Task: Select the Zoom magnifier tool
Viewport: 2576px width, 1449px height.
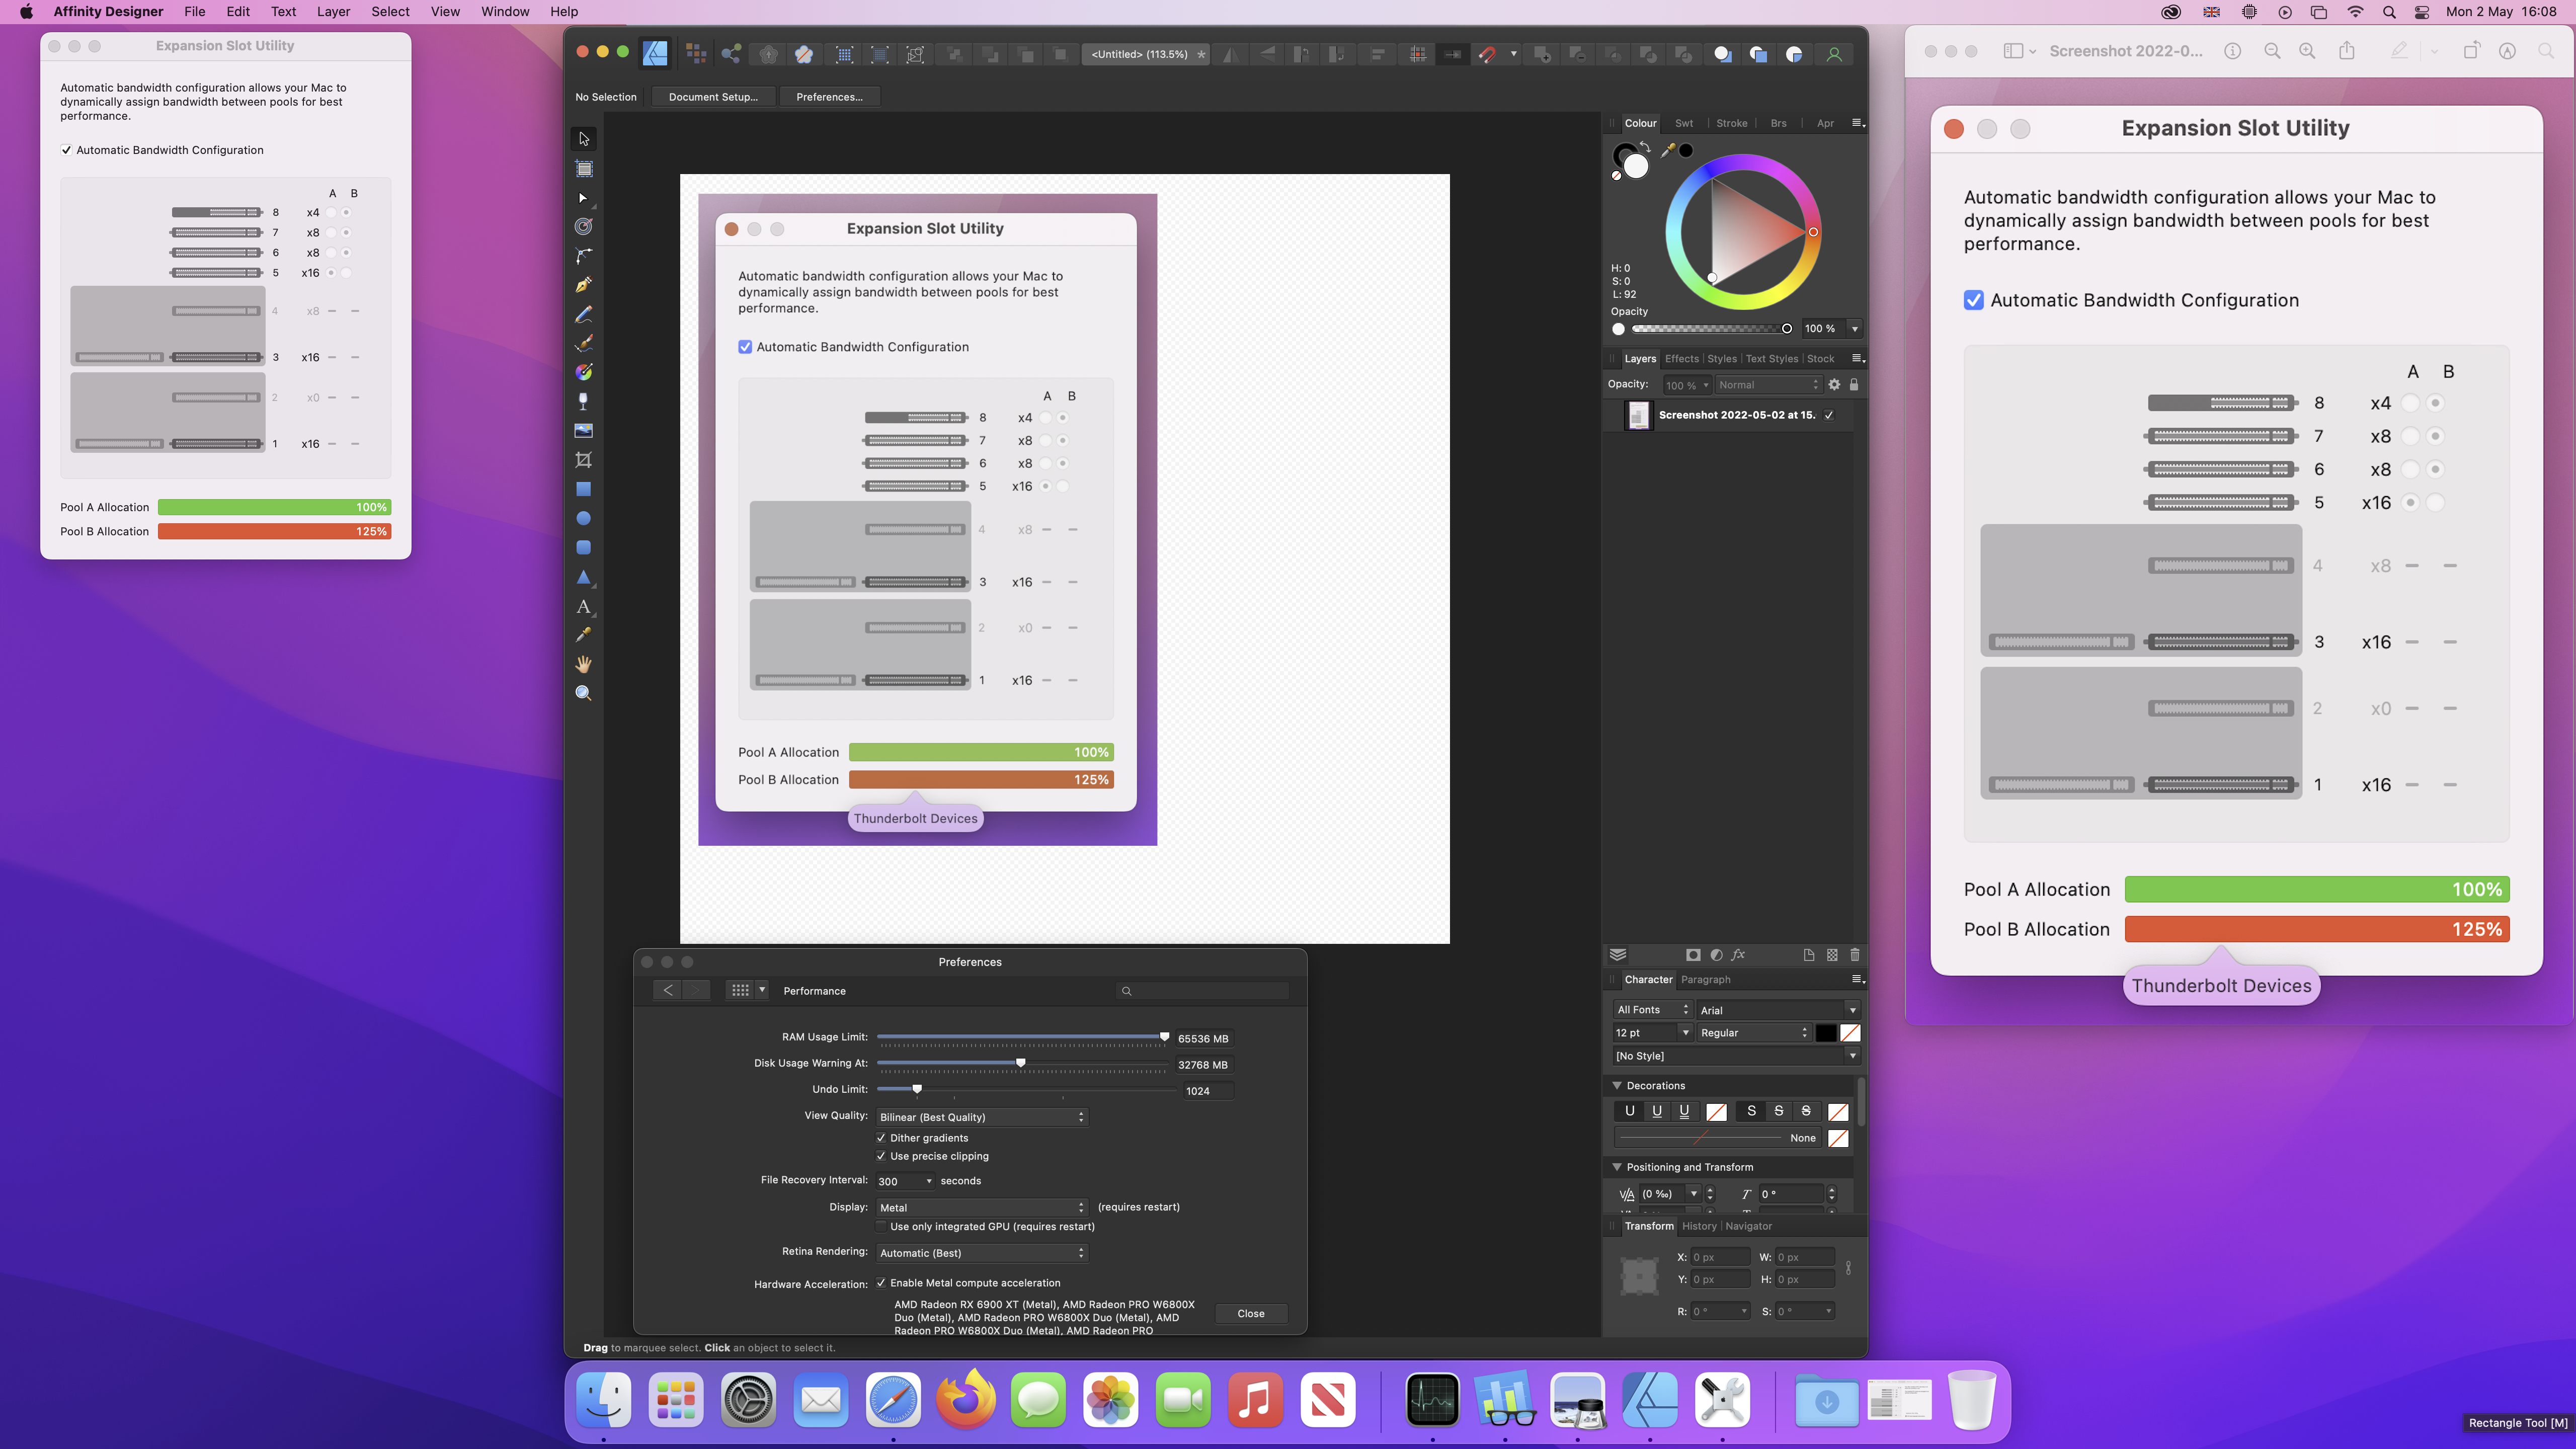Action: 584,693
